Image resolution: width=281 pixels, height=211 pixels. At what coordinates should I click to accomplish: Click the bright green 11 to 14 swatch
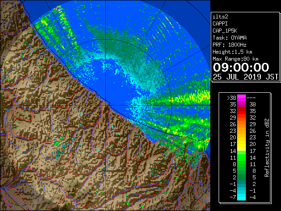pos(241,157)
